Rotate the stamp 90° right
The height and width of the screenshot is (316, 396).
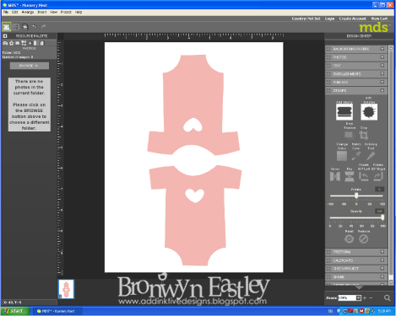click(378, 176)
